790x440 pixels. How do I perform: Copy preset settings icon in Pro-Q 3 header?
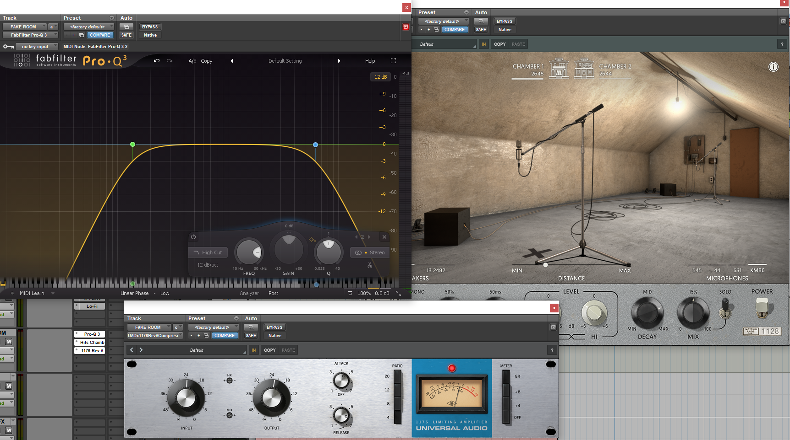tap(82, 35)
